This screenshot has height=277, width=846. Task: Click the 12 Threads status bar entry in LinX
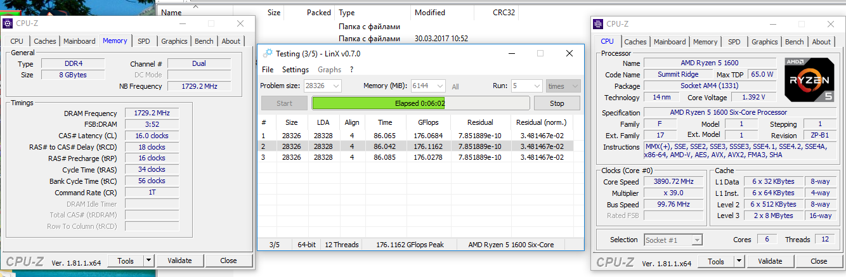341,245
